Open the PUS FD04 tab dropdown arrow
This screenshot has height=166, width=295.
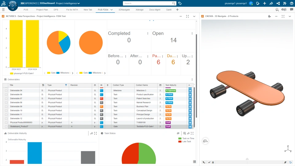112,10
